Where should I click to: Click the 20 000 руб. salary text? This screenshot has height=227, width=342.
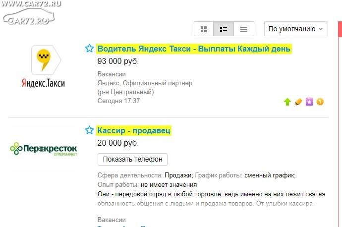click(118, 143)
